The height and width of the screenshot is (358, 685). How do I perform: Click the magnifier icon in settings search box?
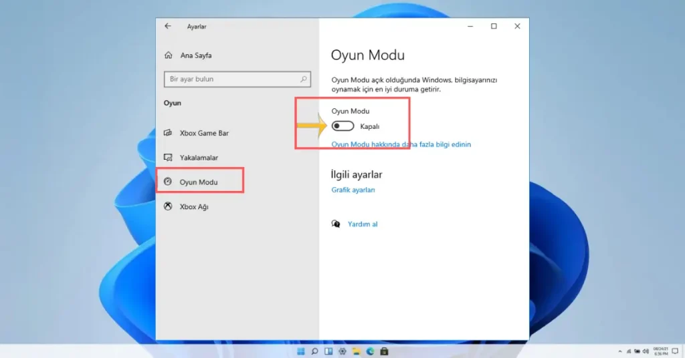point(304,79)
